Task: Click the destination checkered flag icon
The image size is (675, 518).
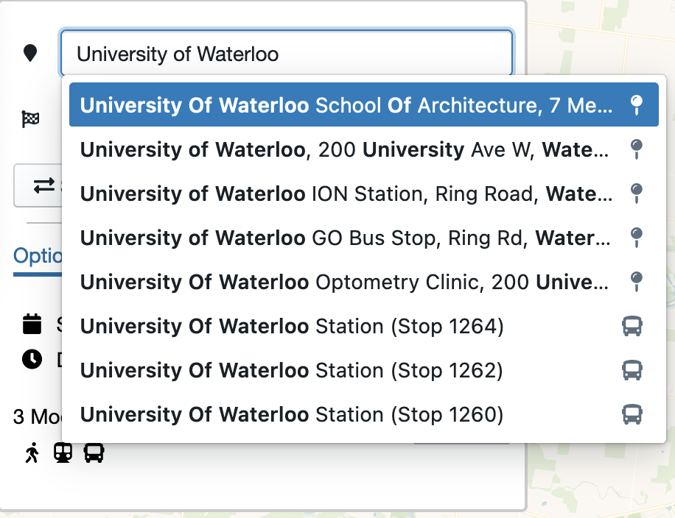Action: (30, 118)
